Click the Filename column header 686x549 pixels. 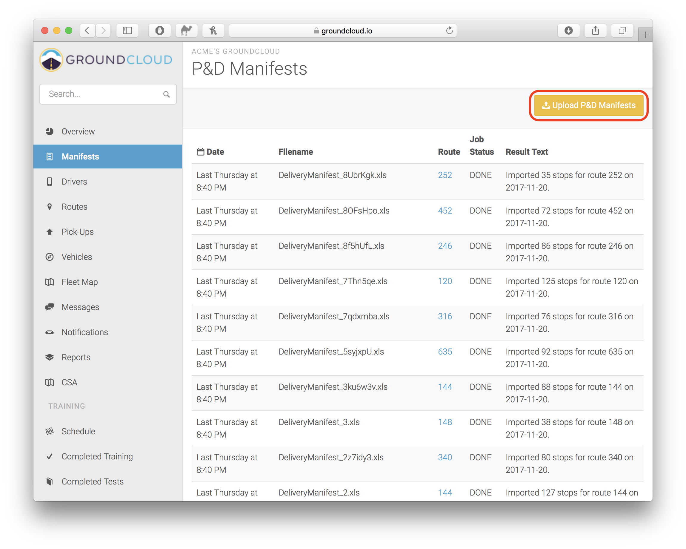point(296,152)
